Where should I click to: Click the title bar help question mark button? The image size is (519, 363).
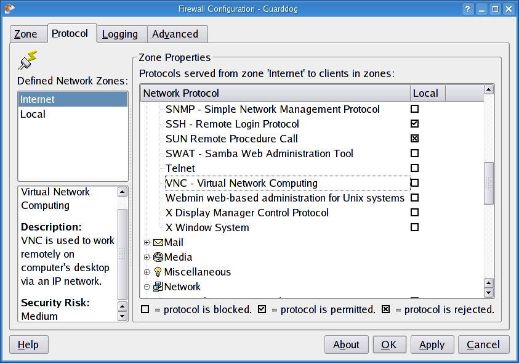point(467,9)
